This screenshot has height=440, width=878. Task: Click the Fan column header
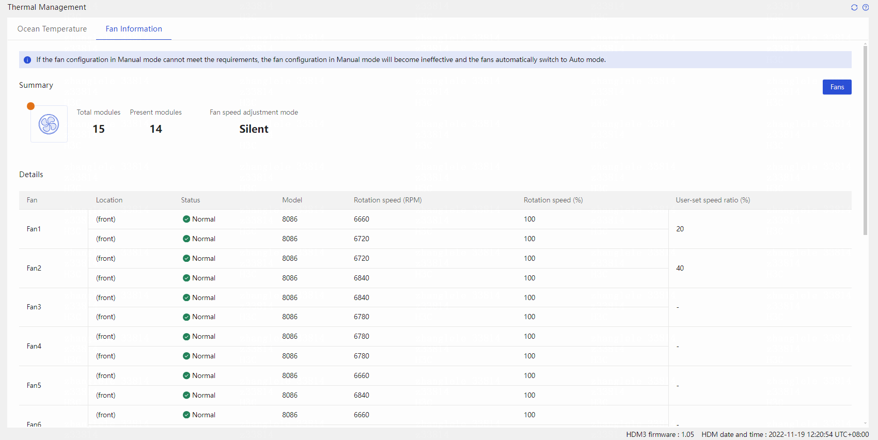[x=32, y=200]
